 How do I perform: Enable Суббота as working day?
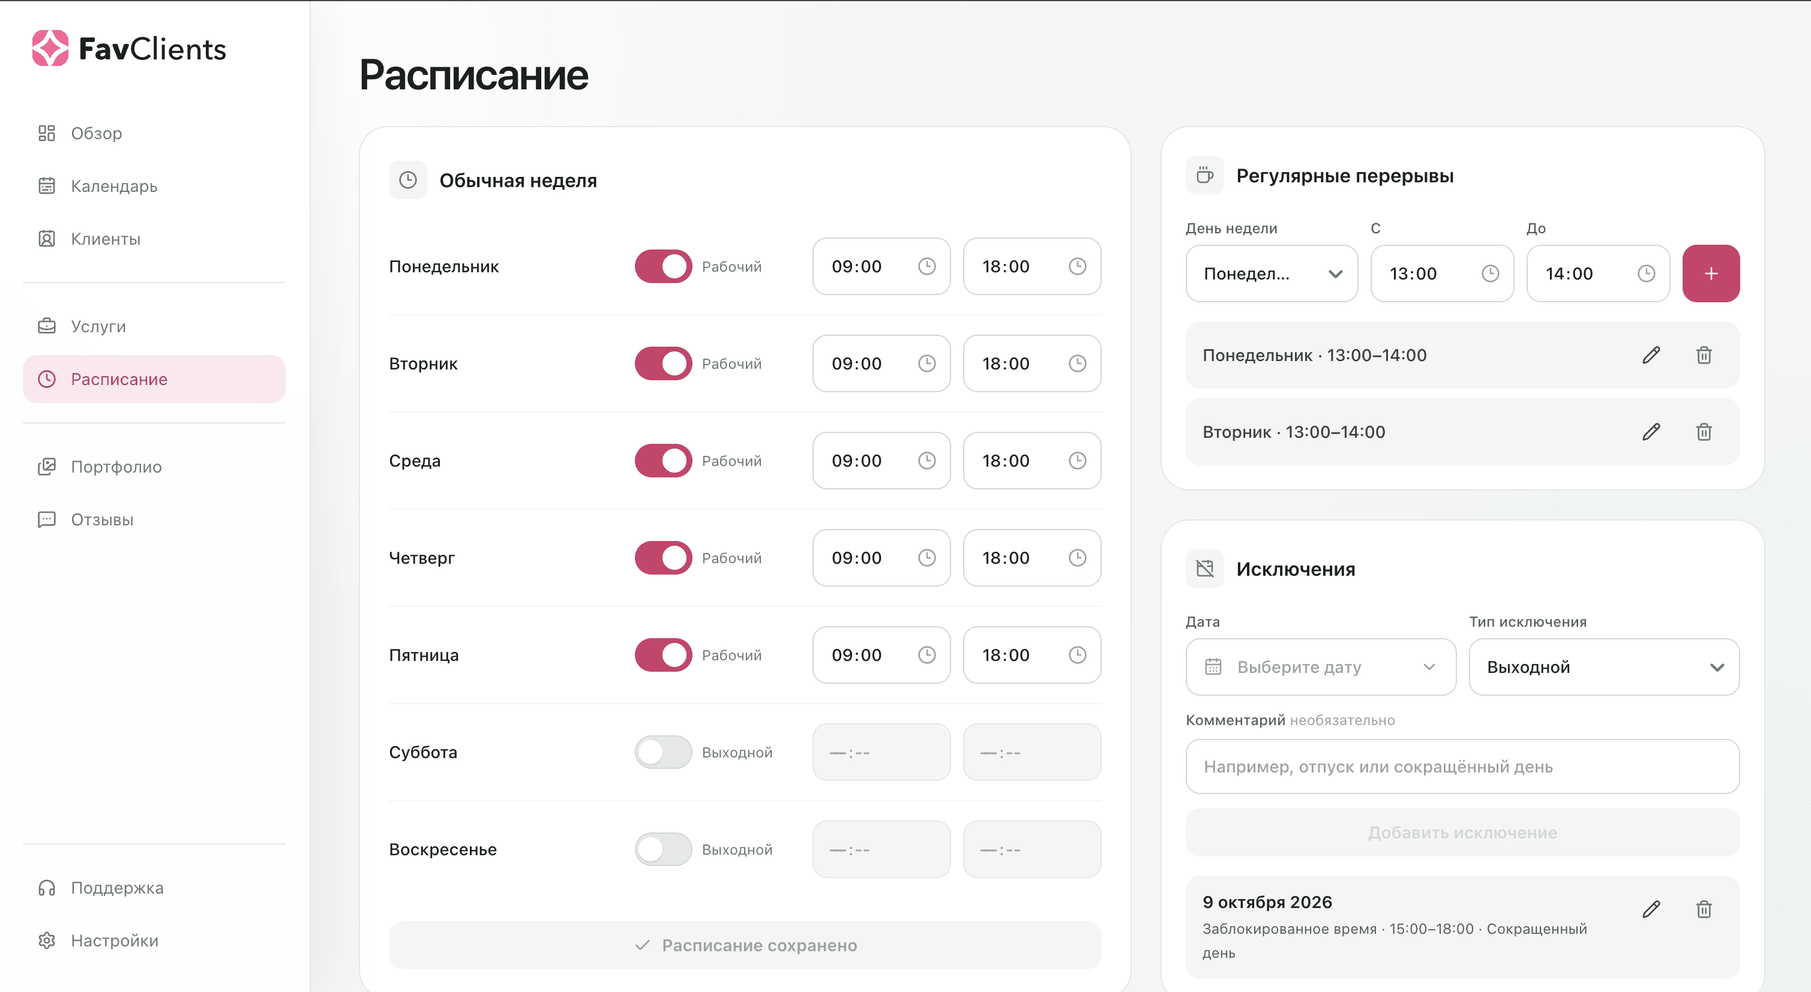click(663, 751)
